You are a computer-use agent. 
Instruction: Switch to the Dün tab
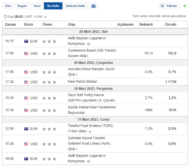coord(8,6)
